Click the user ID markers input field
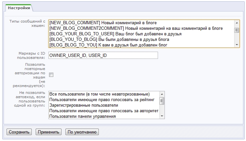246x141 pixels. click(103, 55)
